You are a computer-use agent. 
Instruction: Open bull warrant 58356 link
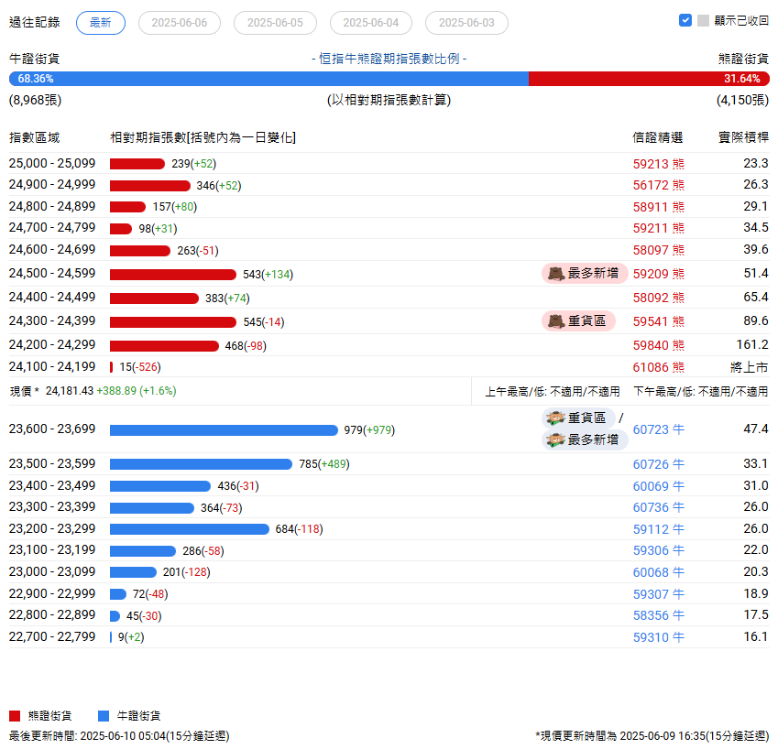(x=659, y=615)
